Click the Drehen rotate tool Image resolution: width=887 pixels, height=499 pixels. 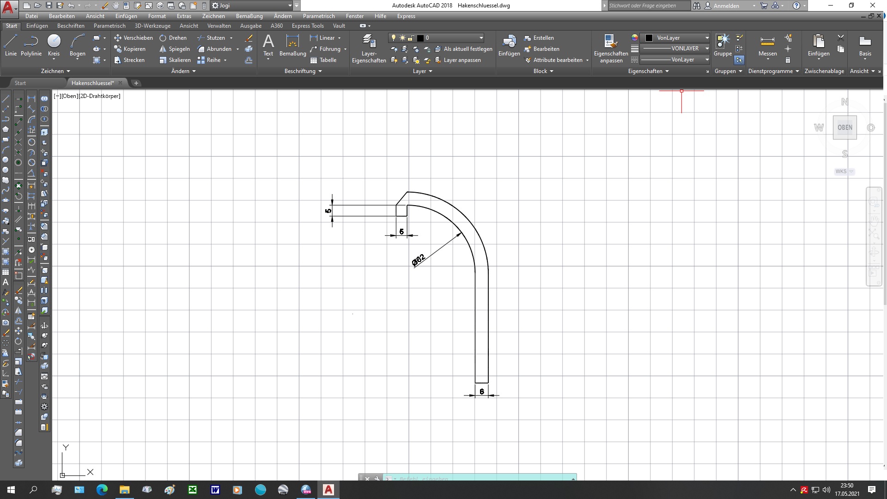tap(173, 38)
